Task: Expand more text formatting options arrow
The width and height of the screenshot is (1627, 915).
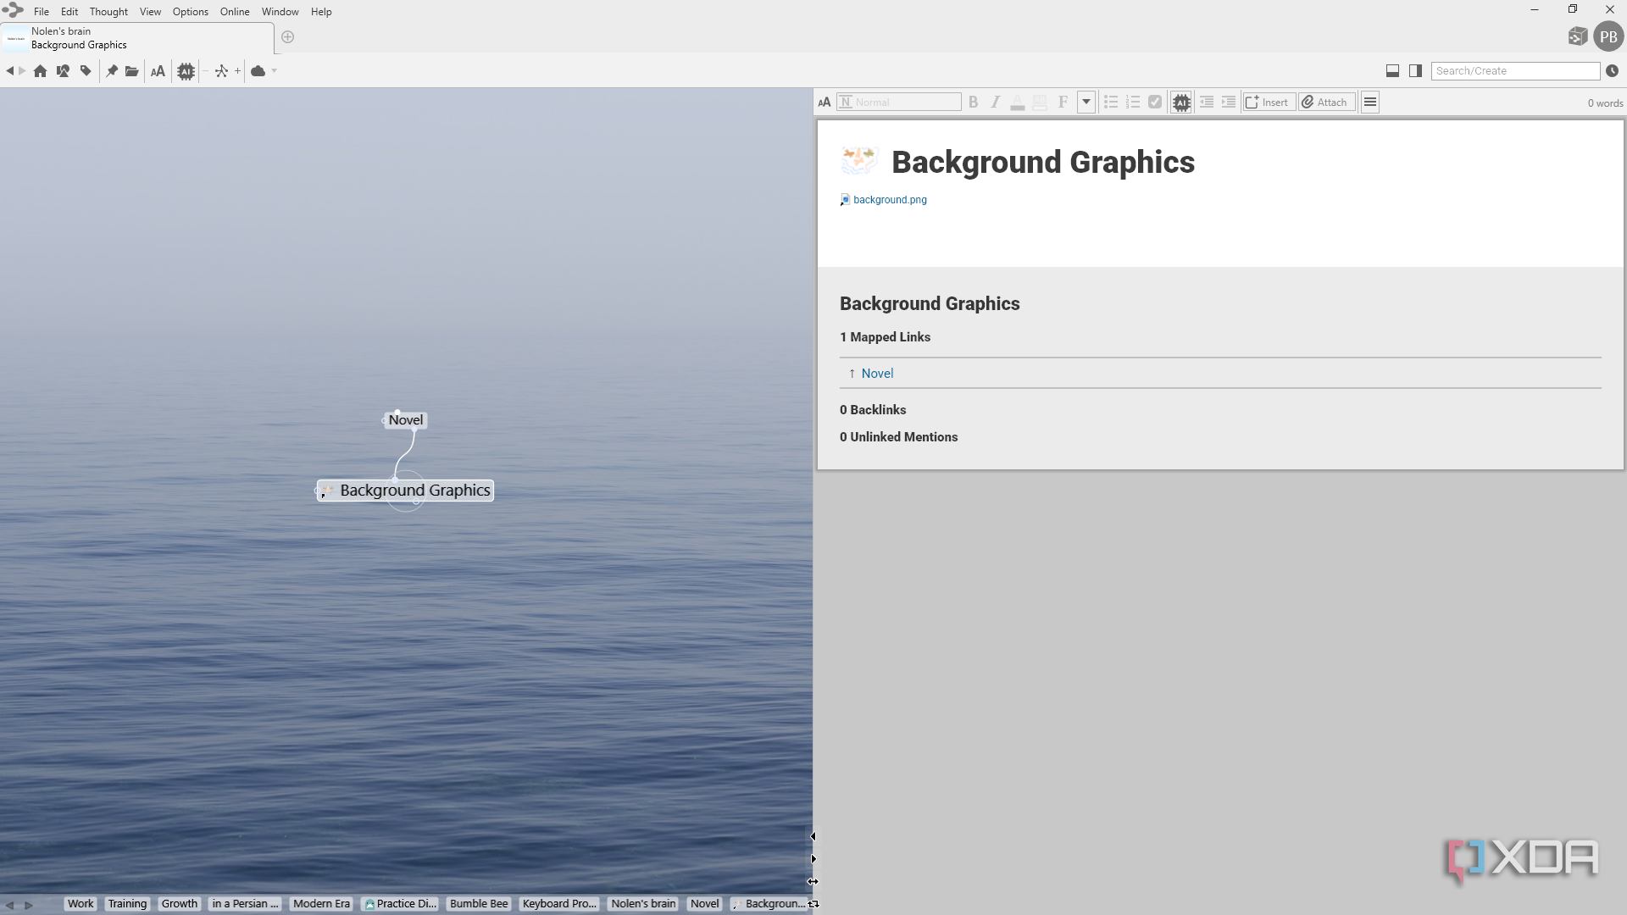Action: [1086, 103]
